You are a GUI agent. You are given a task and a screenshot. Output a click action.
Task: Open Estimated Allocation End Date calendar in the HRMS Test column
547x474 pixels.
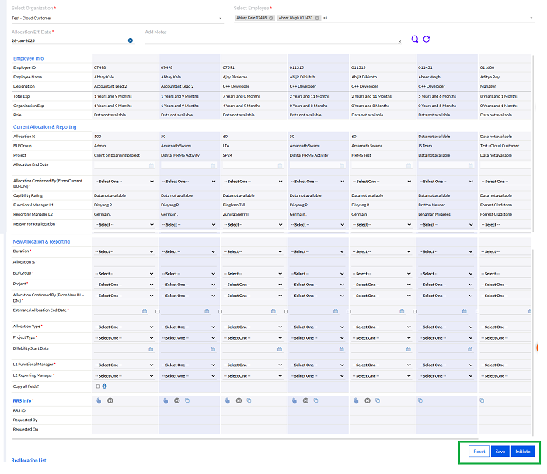coord(402,311)
